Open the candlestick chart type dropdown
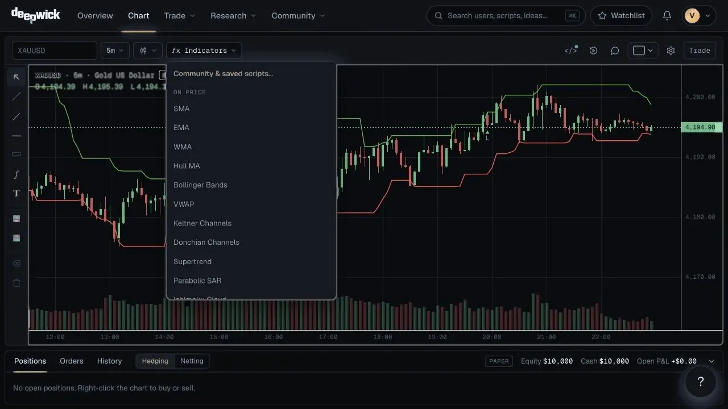Viewport: 728px width, 409px height. pyautogui.click(x=148, y=51)
